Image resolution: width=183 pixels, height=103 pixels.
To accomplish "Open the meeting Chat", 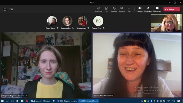I will pos(107,9).
